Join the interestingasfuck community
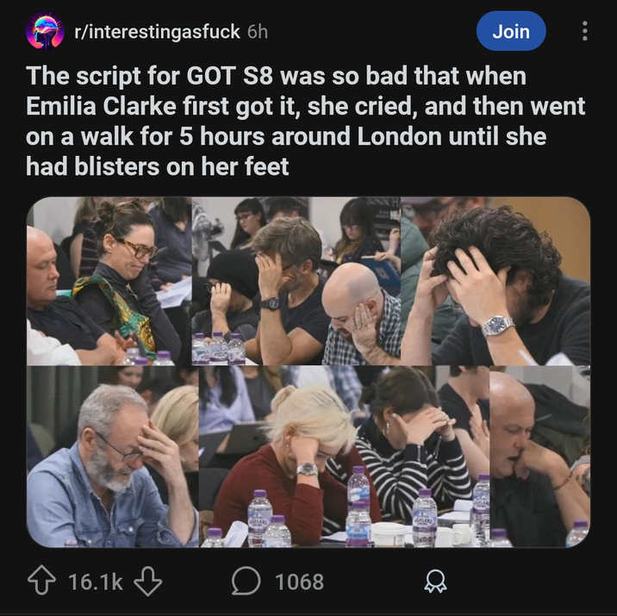 click(x=510, y=32)
